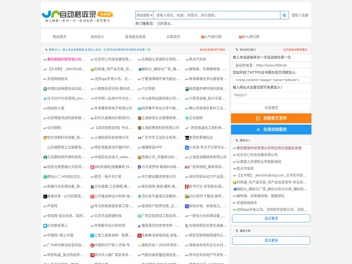Click favicon of 玉柴柴油发电机组

(139, 236)
